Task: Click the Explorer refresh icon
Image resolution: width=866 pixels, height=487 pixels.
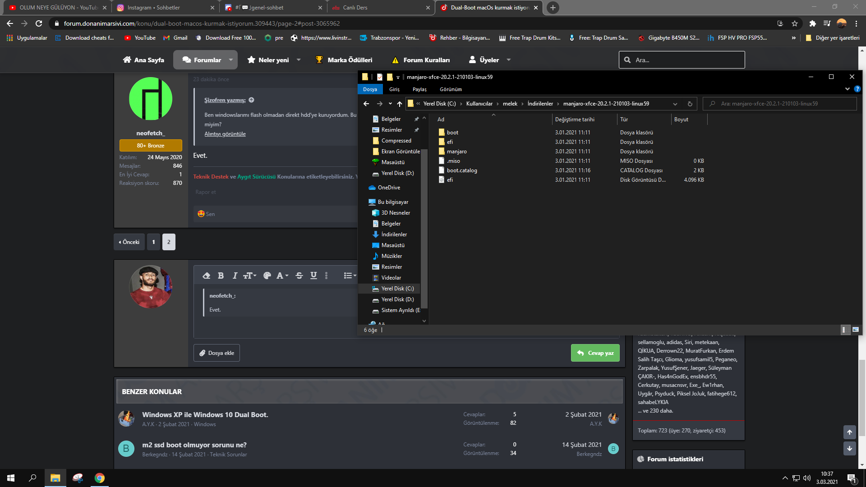Action: pos(690,104)
